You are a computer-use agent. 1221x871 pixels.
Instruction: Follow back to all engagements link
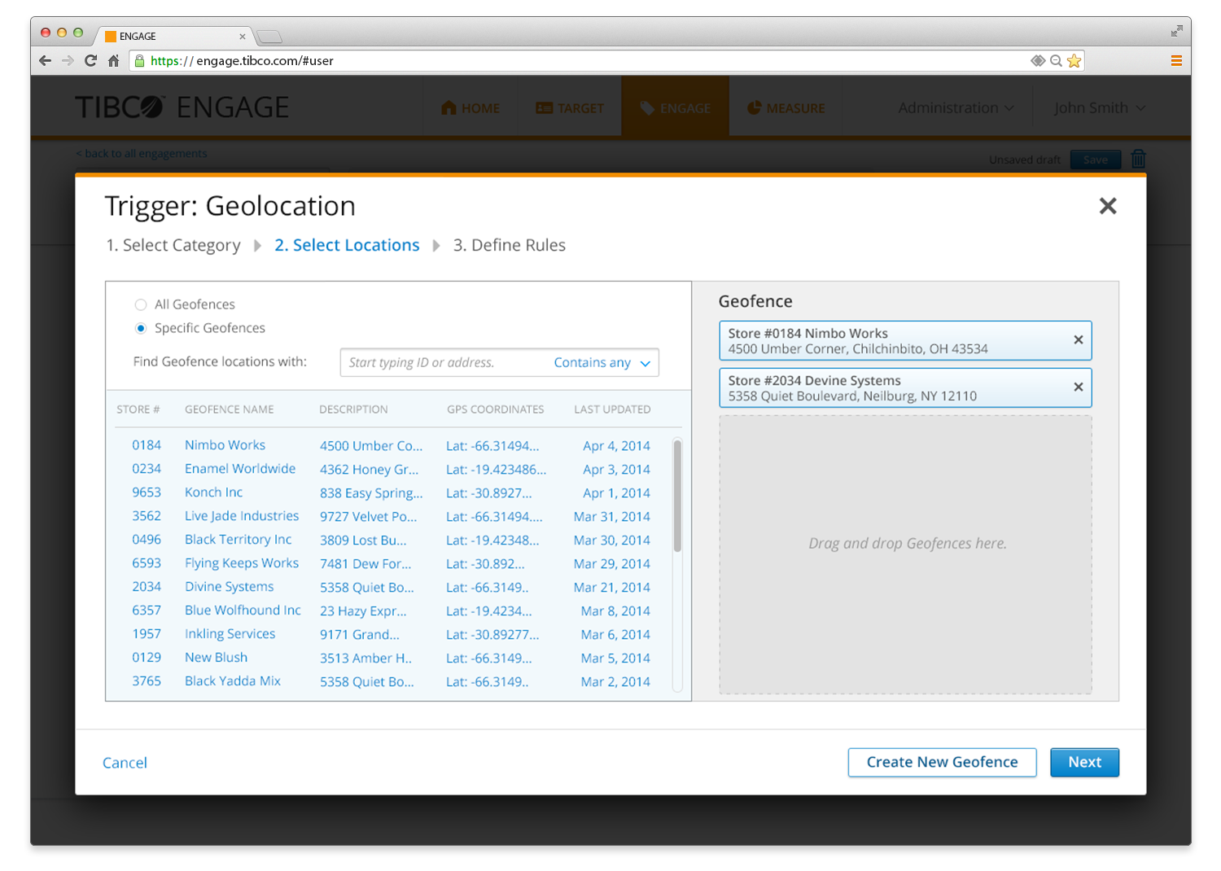tap(141, 153)
